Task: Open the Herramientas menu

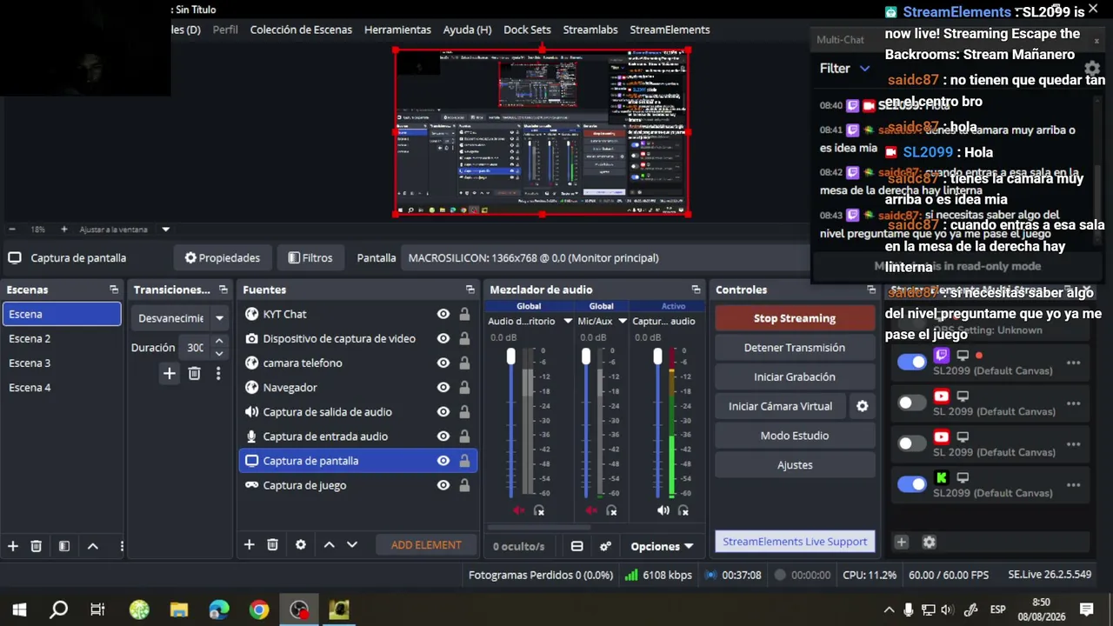Action: coord(397,30)
